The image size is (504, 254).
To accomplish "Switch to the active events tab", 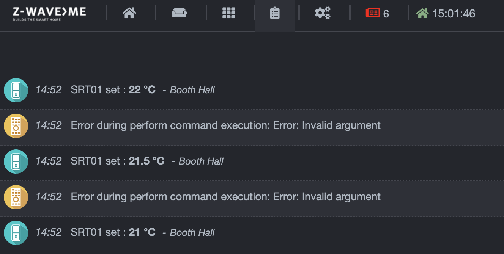I will [274, 13].
